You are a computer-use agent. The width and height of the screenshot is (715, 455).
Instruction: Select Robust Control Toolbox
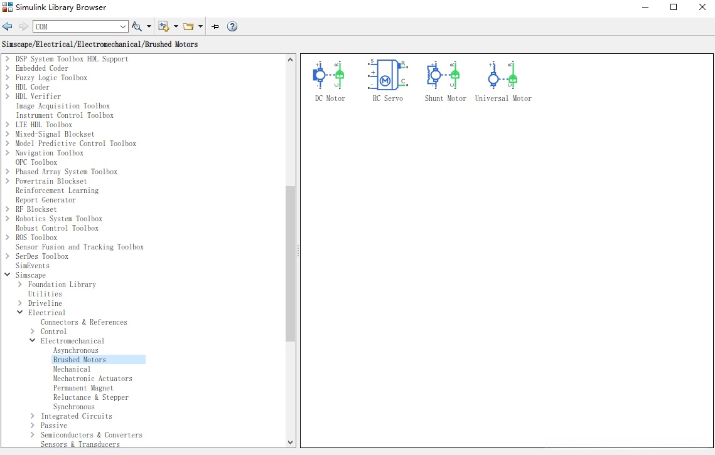point(57,228)
